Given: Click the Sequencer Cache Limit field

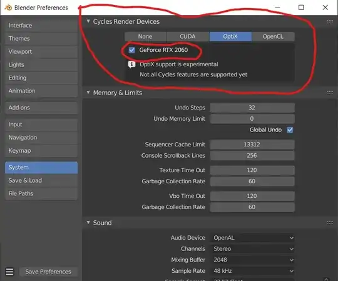Looking at the screenshot, I should [252, 145].
